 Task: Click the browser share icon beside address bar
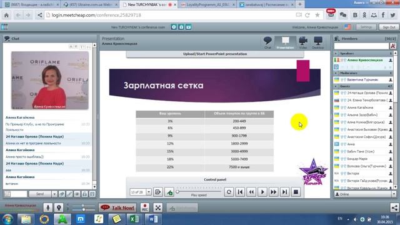pyautogui.click(x=39, y=15)
